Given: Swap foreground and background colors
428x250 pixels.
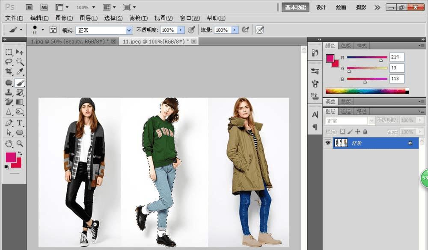Looking at the screenshot, I should (20, 153).
